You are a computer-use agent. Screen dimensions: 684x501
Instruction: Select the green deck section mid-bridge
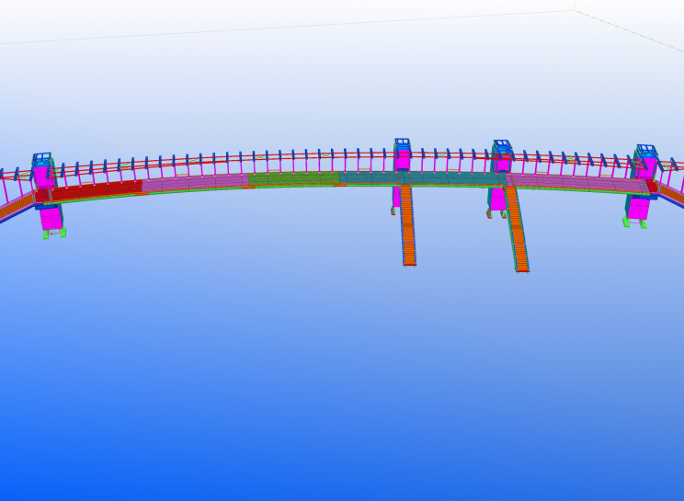click(x=293, y=178)
